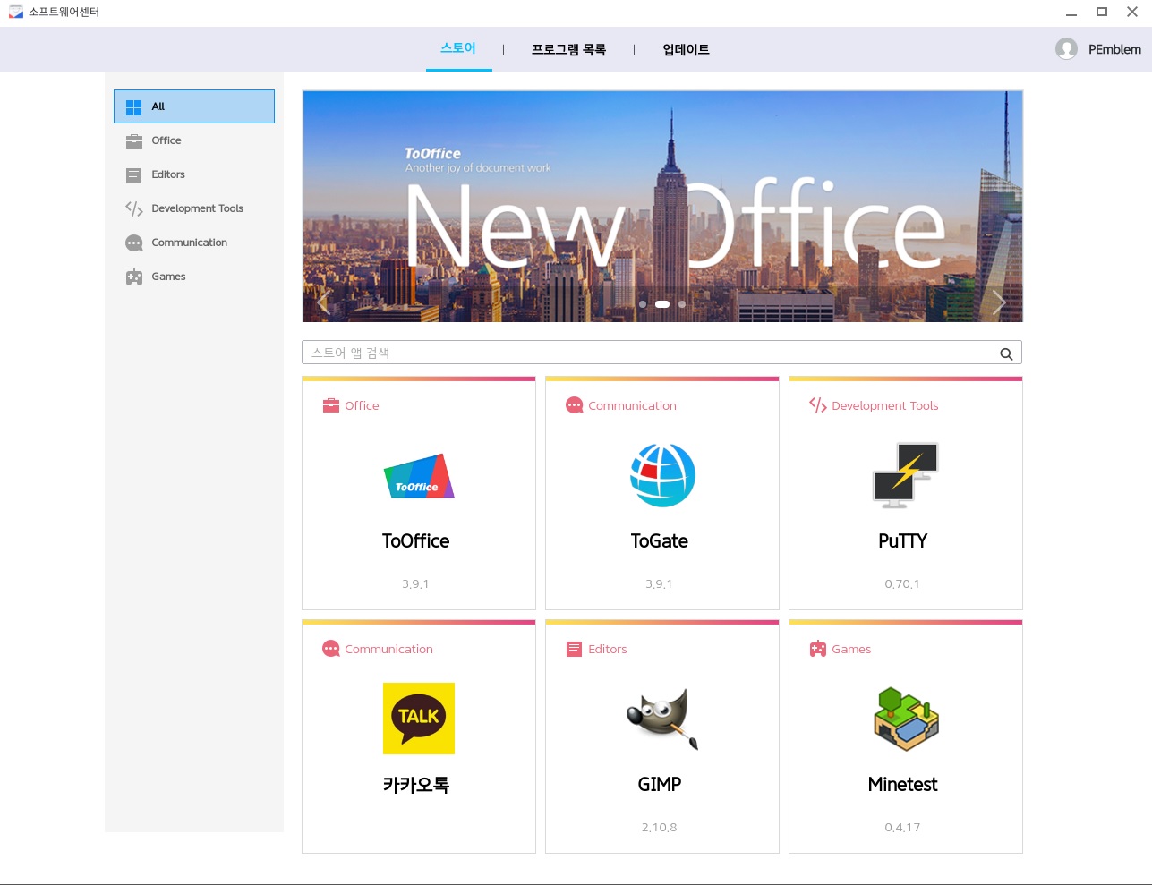Select Games category in sidebar
Viewport: 1152px width, 885px height.
[x=168, y=277]
